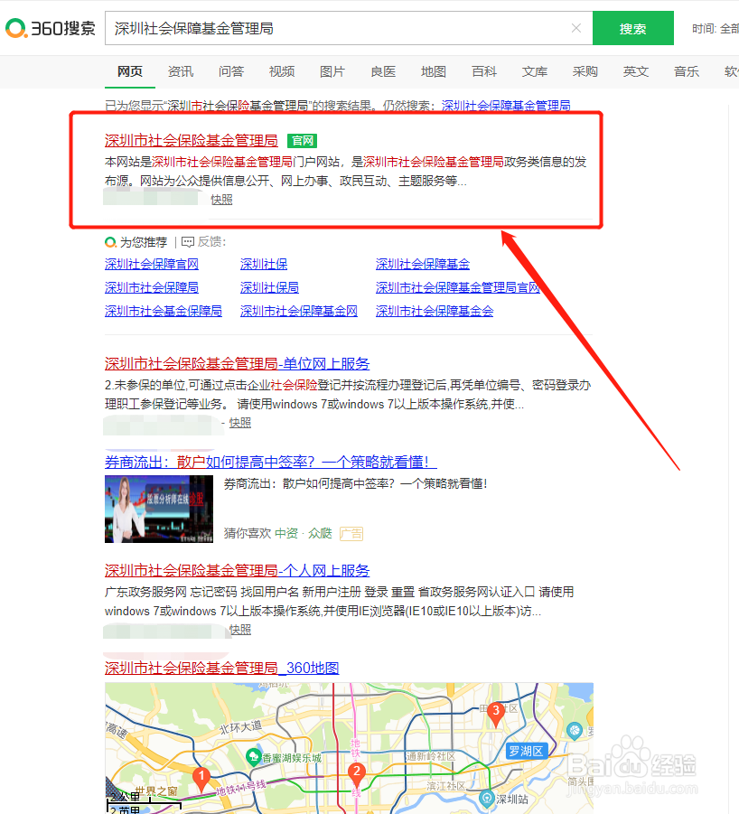Click the 广告 label tag

pyautogui.click(x=351, y=533)
